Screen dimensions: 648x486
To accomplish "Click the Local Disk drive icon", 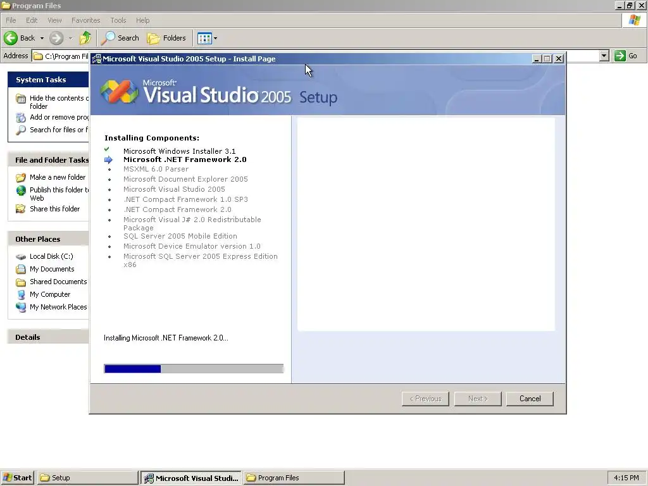I will coord(21,257).
